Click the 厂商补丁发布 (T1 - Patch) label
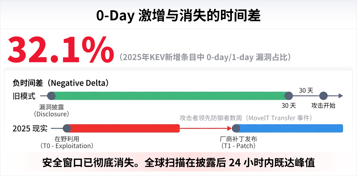This screenshot has width=357, height=176. pos(238,143)
